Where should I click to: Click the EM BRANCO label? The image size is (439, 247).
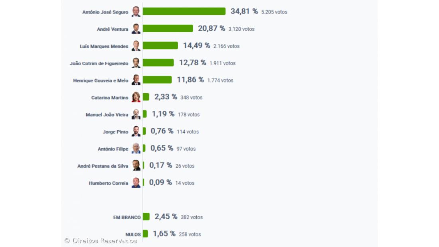[127, 218]
